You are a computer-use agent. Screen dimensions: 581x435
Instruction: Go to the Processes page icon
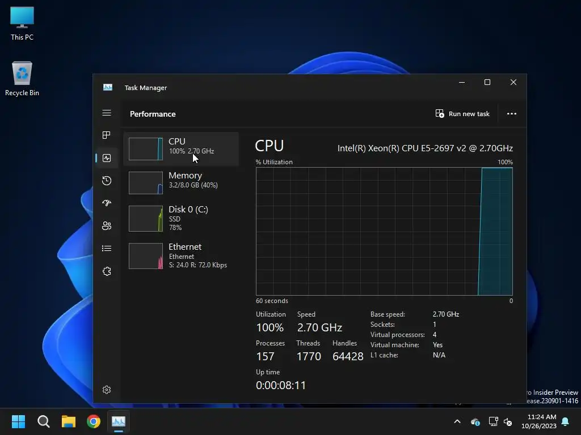[107, 135]
